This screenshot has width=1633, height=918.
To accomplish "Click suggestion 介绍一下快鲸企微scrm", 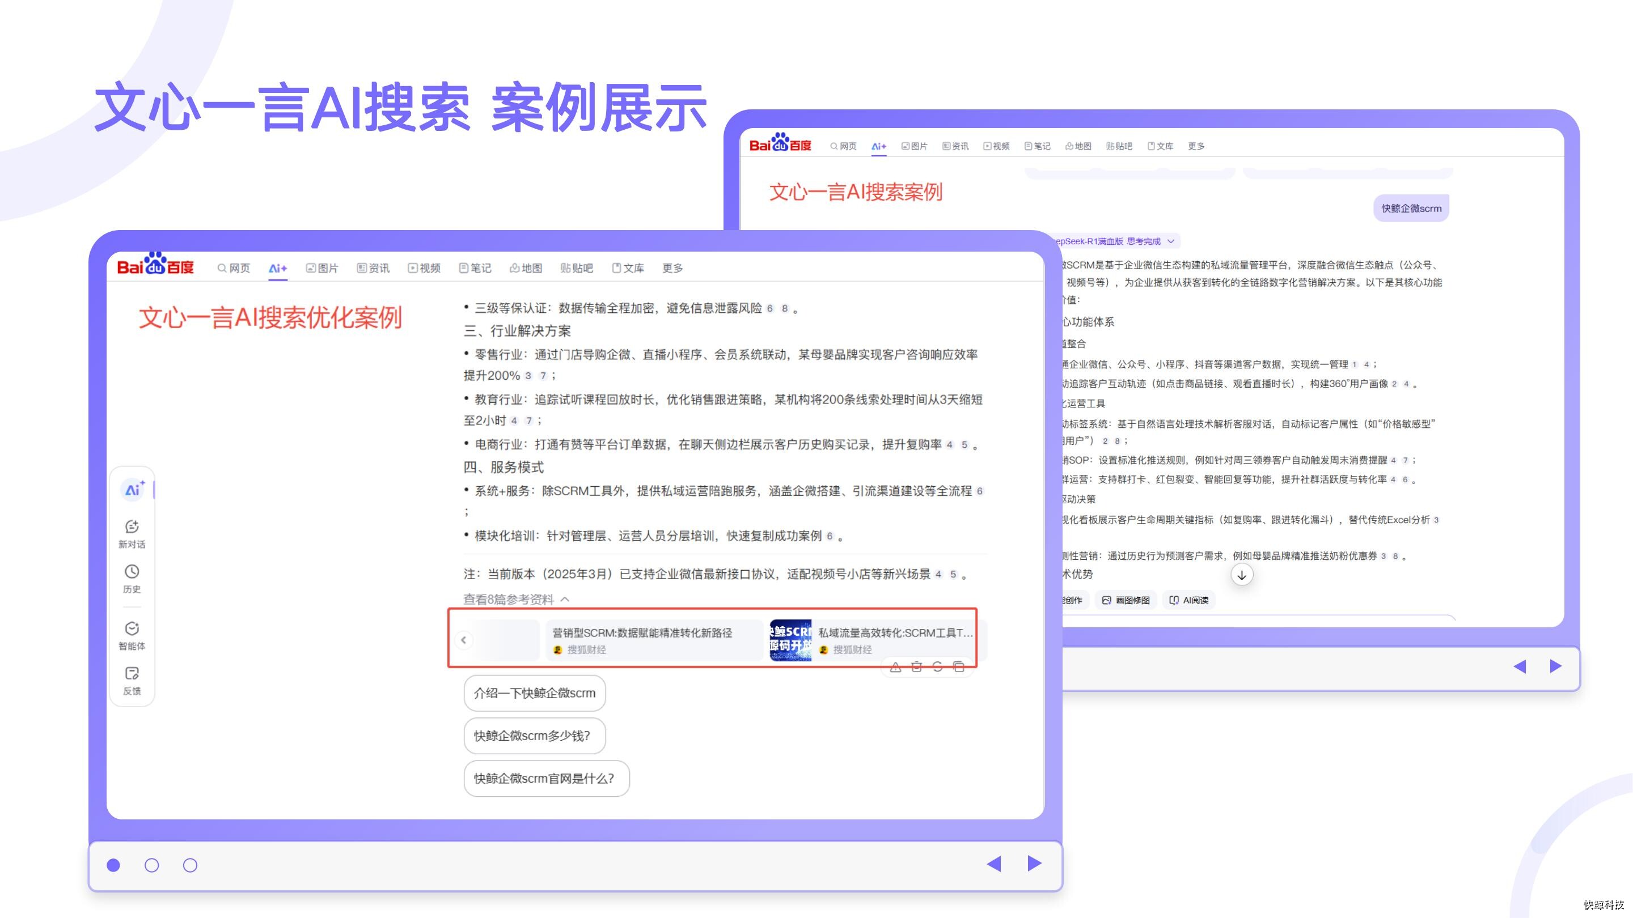I will (x=534, y=693).
